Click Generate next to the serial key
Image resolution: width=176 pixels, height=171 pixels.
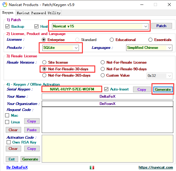coord(163,89)
